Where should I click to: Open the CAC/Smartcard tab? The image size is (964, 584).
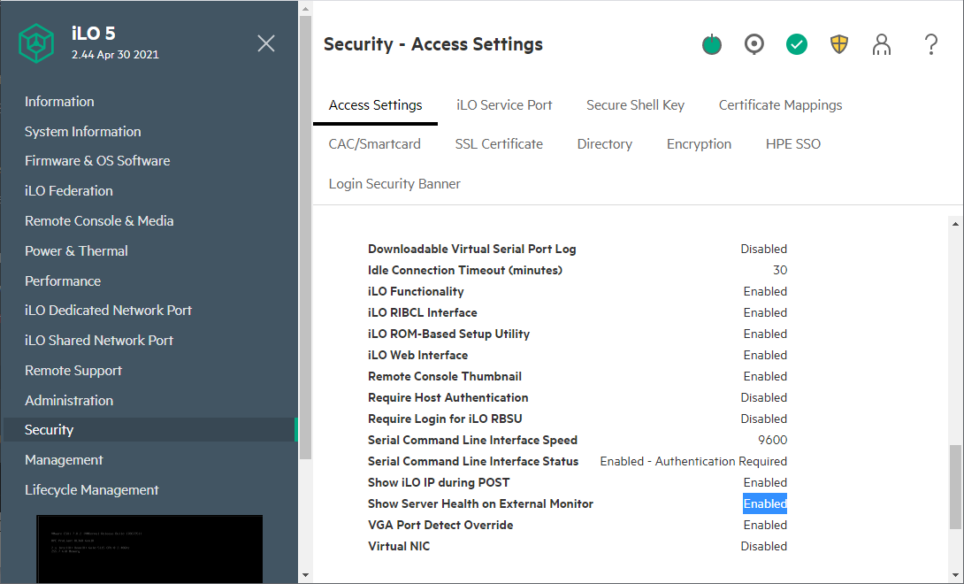(x=374, y=144)
